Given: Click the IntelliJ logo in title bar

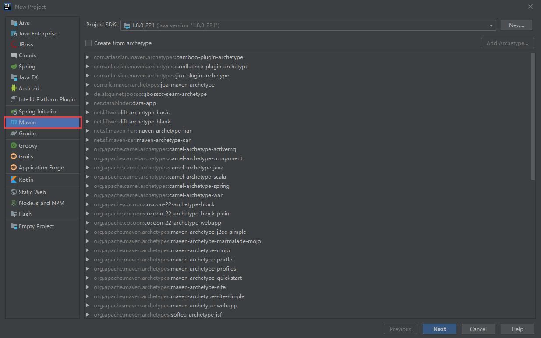Looking at the screenshot, I should pyautogui.click(x=7, y=7).
